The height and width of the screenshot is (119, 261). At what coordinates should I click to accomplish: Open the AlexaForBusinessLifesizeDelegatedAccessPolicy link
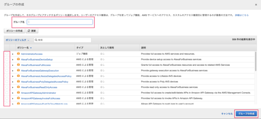tap(46, 76)
